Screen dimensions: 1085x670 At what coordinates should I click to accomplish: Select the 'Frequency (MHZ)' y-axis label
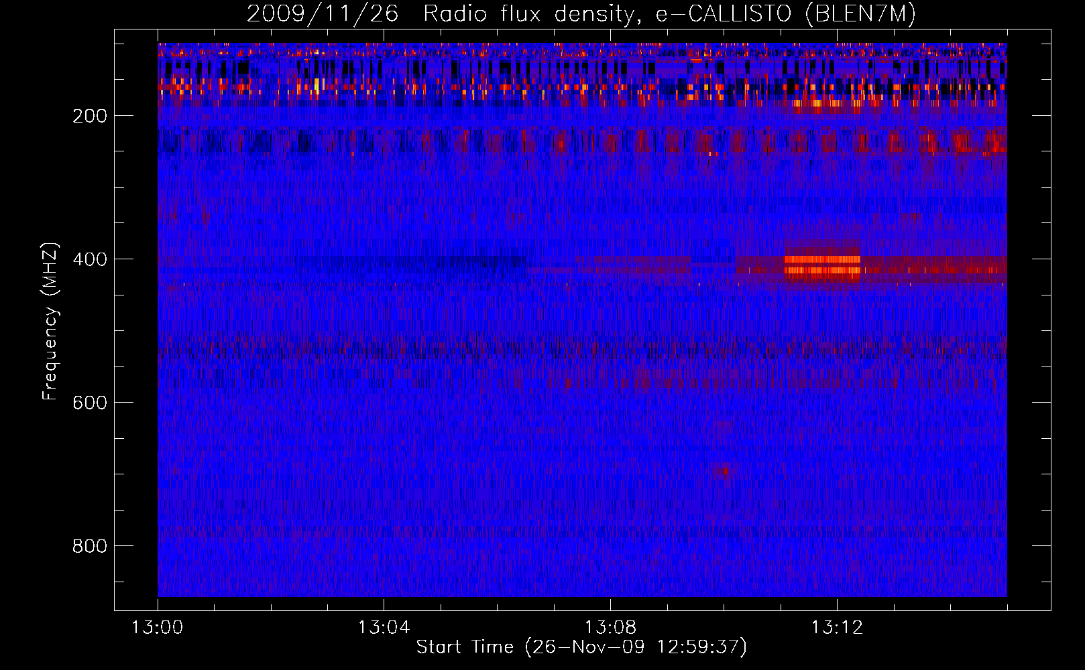click(50, 321)
